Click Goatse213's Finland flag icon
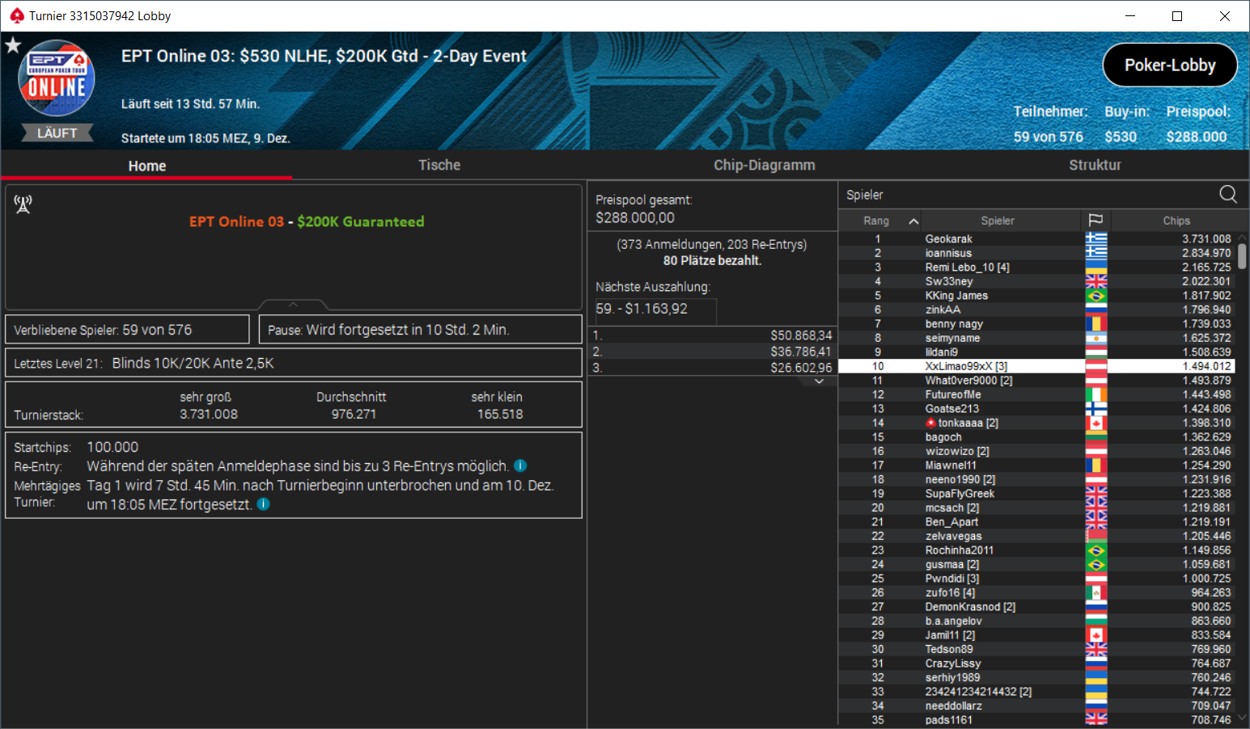 click(x=1096, y=408)
